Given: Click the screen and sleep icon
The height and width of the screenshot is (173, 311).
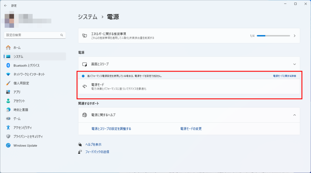Looking at the screenshot, I should click(x=85, y=64).
